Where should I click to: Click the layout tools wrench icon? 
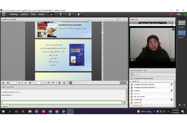click(180, 105)
